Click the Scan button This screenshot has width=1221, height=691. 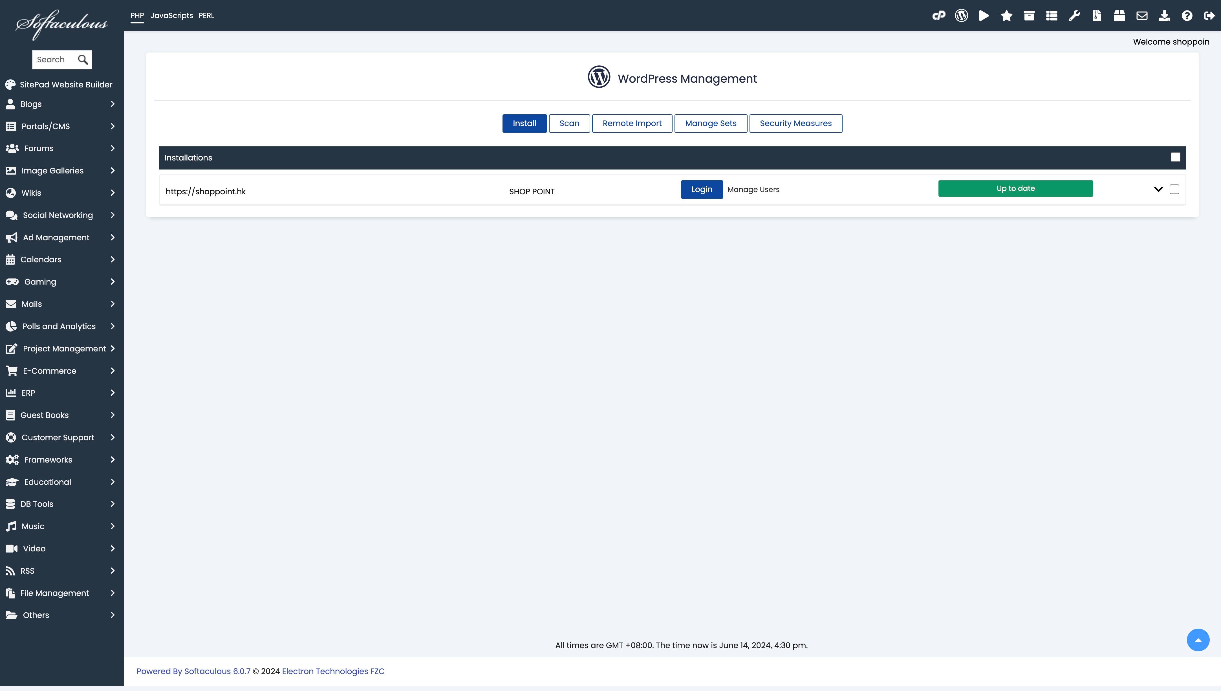569,124
